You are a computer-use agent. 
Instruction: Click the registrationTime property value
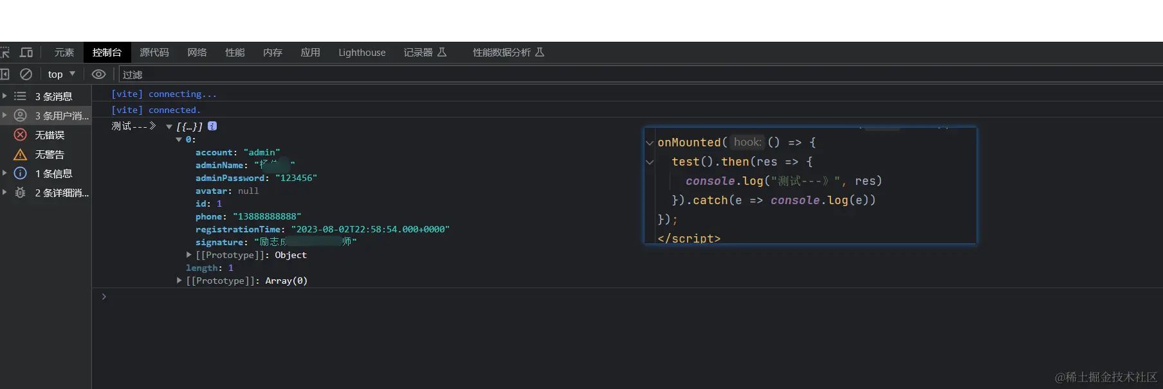tap(371, 229)
